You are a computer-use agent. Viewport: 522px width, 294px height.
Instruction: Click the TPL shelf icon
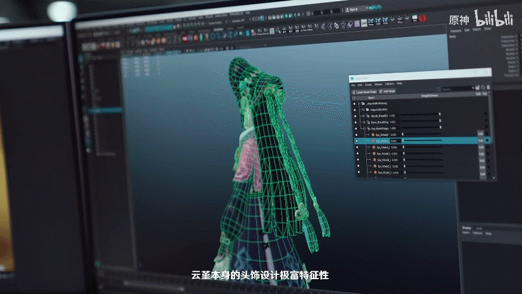click(x=415, y=18)
